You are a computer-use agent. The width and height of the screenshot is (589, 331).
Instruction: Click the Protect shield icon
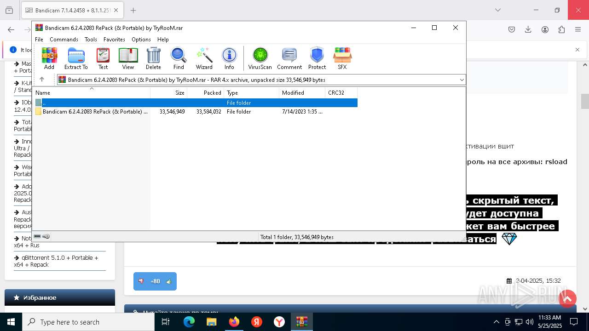tap(317, 58)
